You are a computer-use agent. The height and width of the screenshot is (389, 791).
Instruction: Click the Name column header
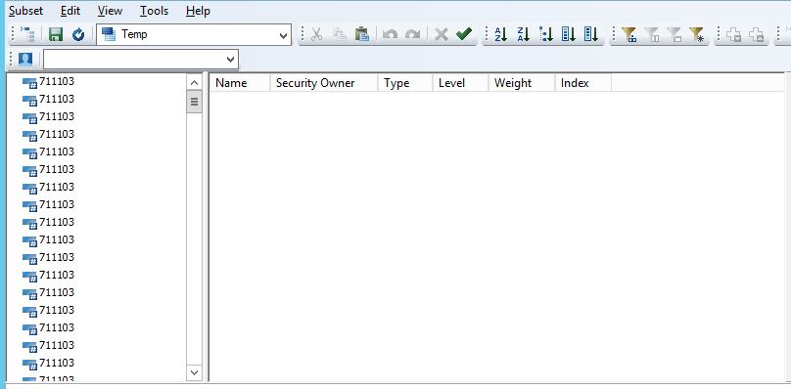pyautogui.click(x=240, y=83)
